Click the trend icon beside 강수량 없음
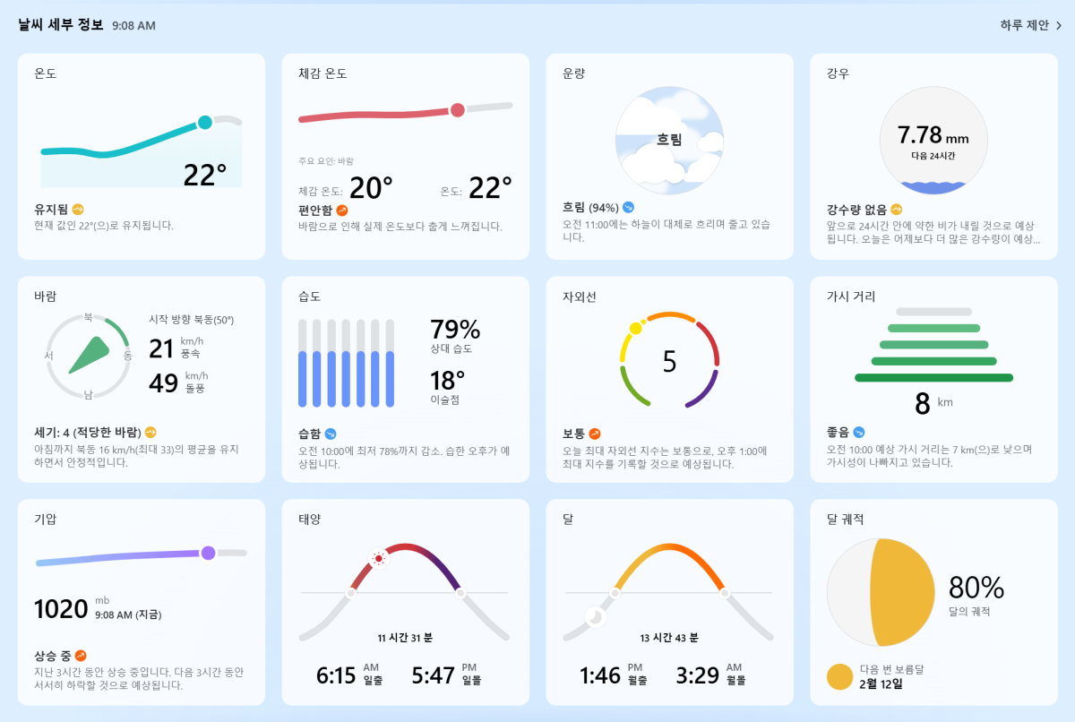This screenshot has height=722, width=1075. coord(896,210)
